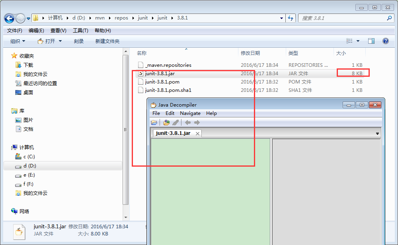Open the 工具(T) menu

(80, 31)
